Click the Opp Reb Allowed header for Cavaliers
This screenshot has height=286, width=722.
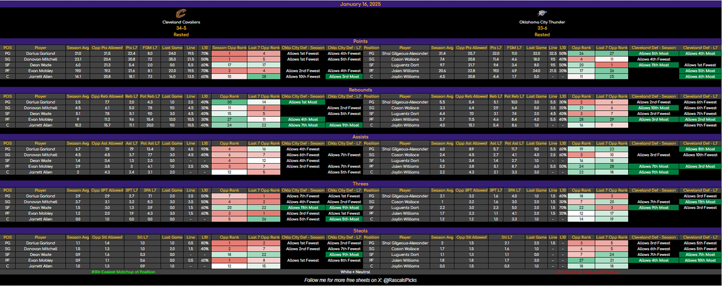(x=107, y=95)
